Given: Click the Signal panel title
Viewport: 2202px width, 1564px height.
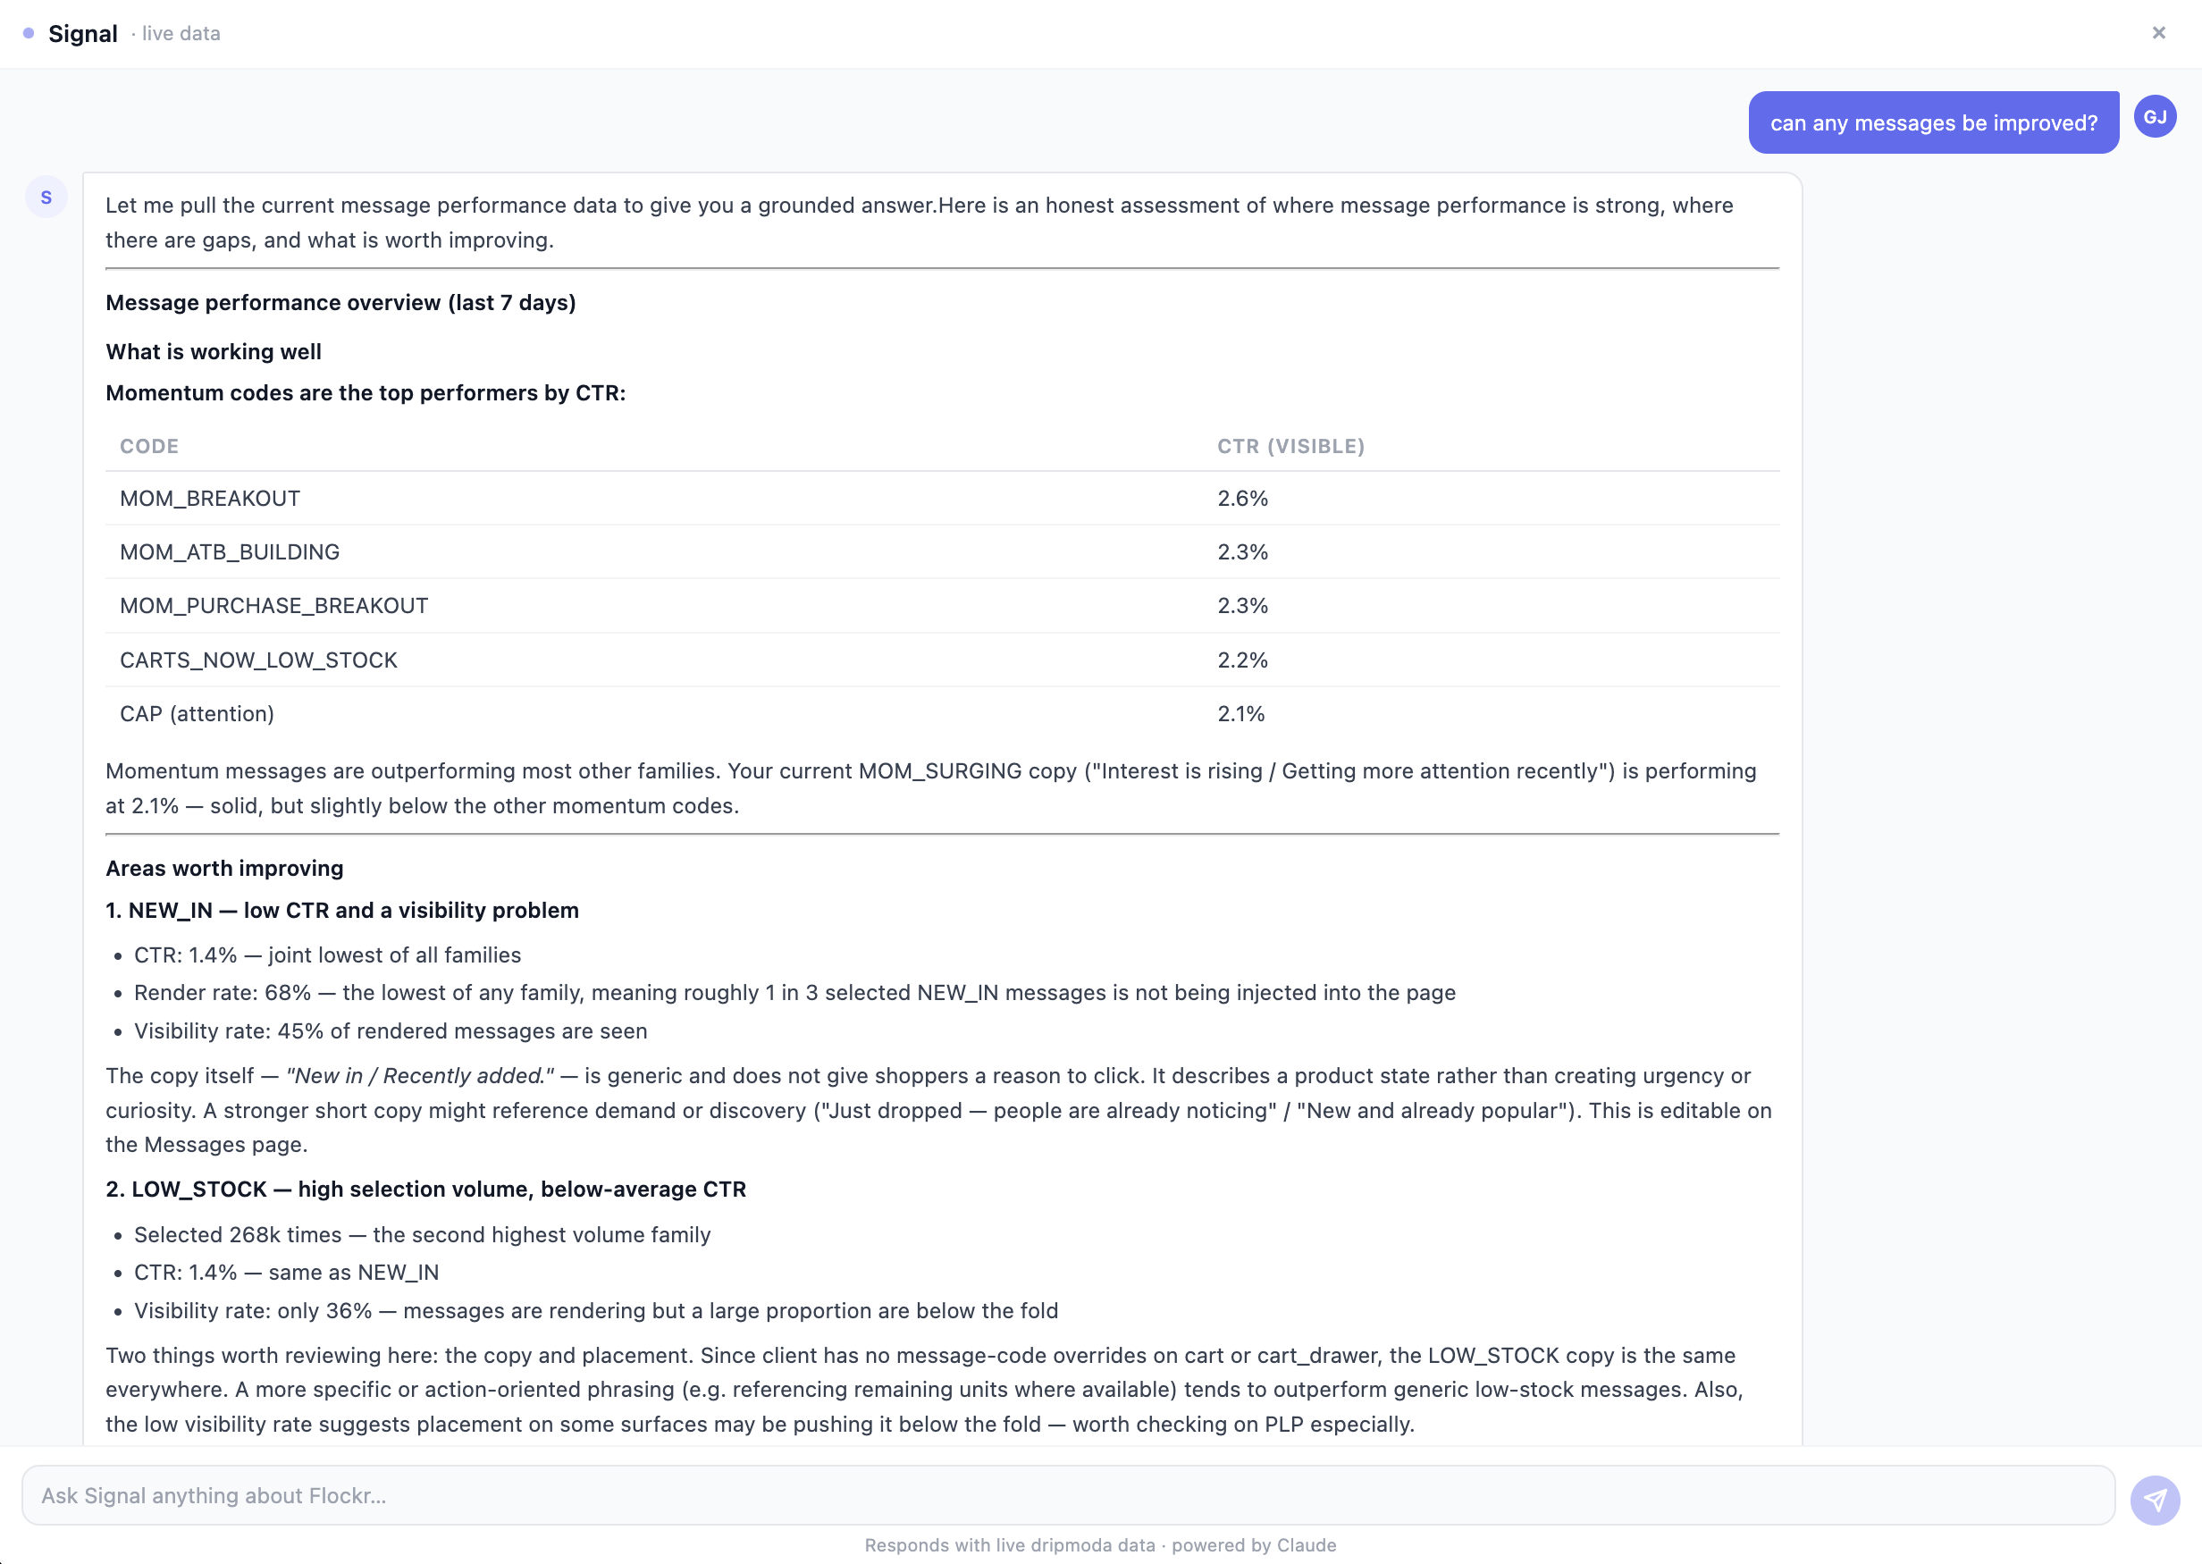Looking at the screenshot, I should coord(84,33).
